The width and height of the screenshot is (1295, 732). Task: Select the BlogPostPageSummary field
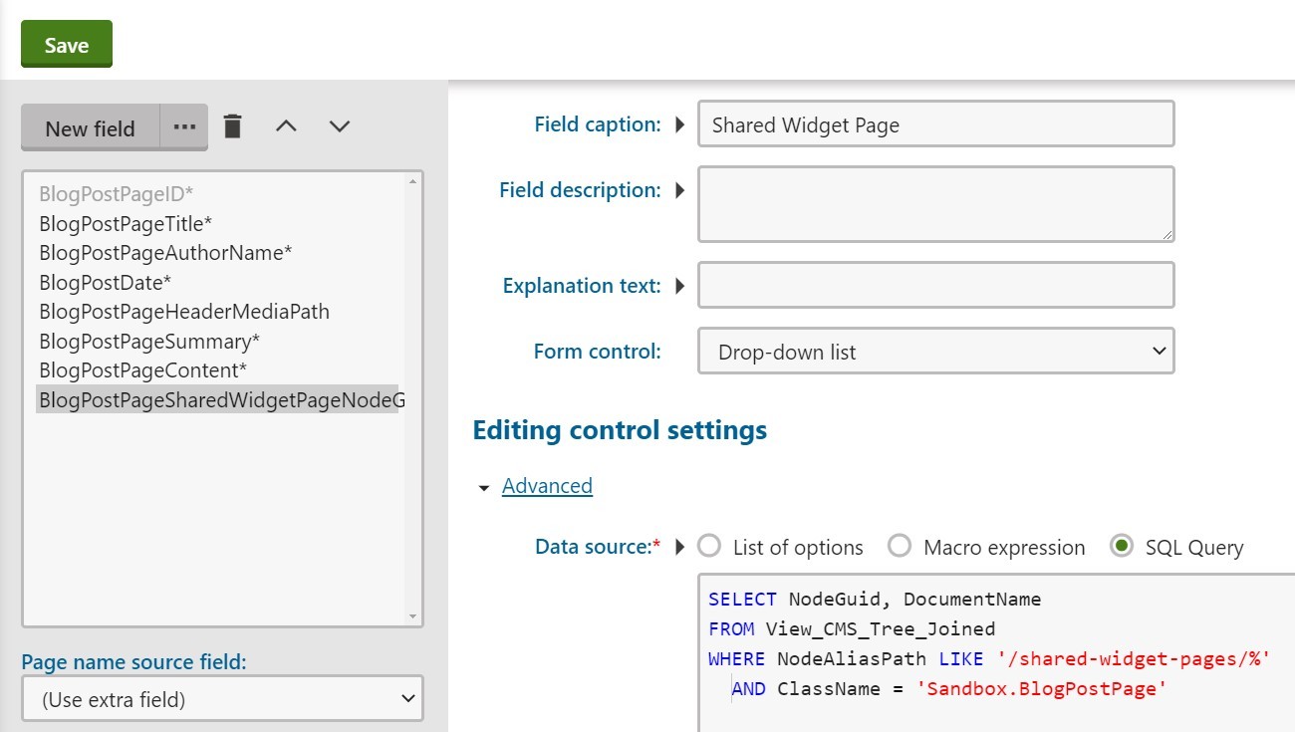(149, 342)
